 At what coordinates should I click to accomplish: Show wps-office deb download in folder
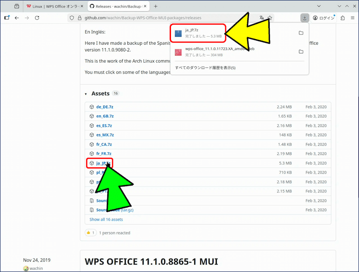[301, 52]
